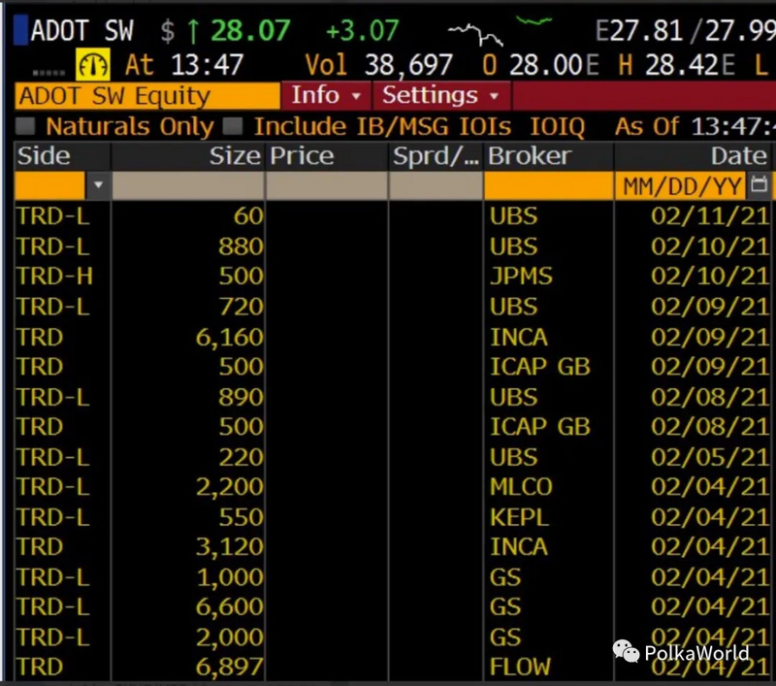Click the blue marker before ADOT SW
Viewport: 776px width, 686px height.
(20, 30)
